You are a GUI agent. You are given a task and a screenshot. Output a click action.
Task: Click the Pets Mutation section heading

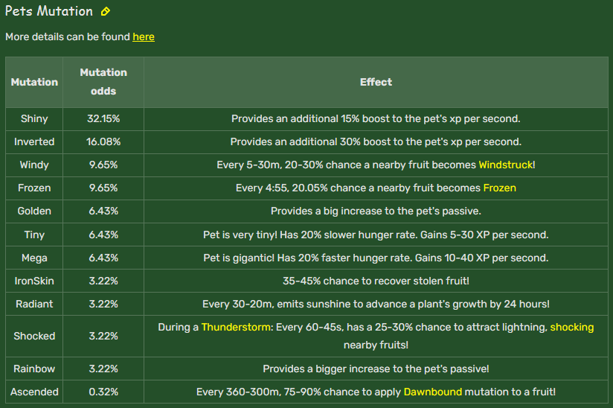(x=49, y=11)
